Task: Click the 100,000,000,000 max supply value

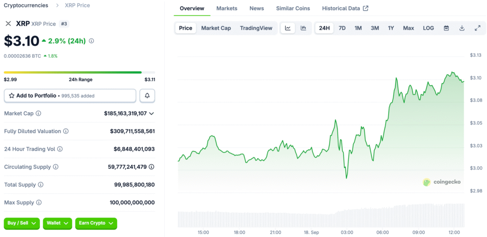Action: pos(132,203)
